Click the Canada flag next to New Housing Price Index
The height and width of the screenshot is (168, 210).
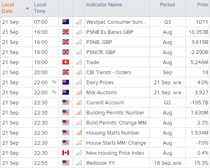[x=66, y=153]
